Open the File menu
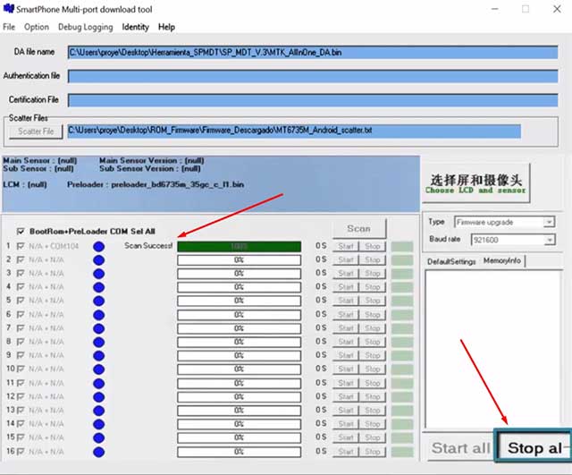 tap(9, 27)
